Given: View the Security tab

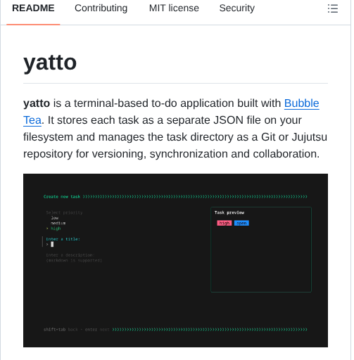Looking at the screenshot, I should coord(236,8).
